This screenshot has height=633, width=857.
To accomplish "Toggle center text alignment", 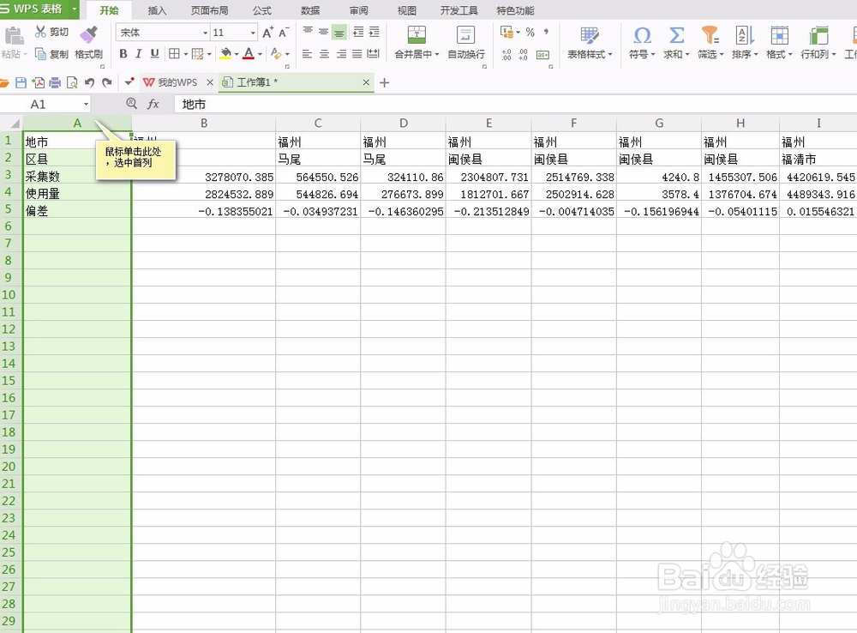I will (x=322, y=53).
